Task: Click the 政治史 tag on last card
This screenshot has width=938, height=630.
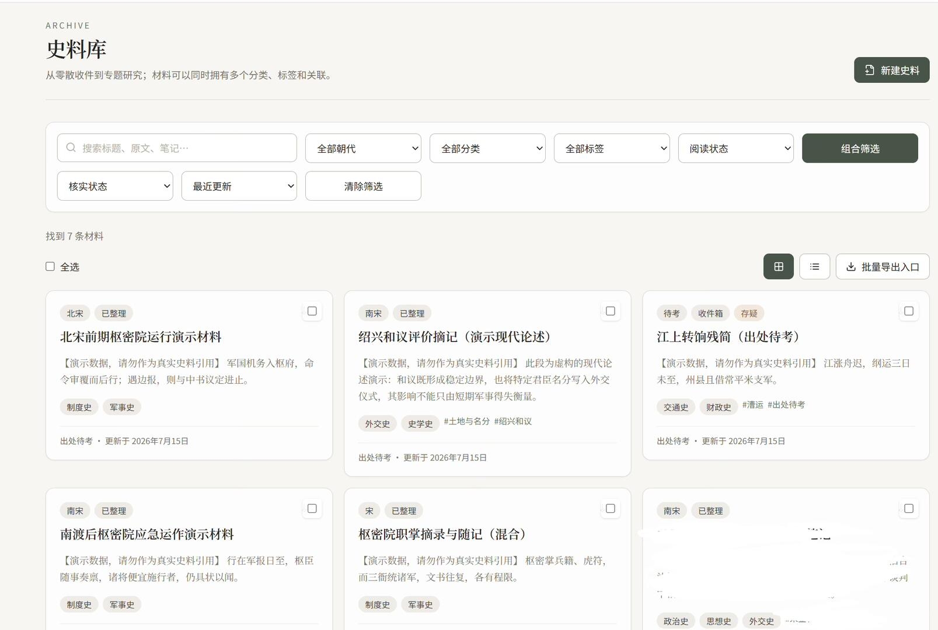Action: pos(676,621)
